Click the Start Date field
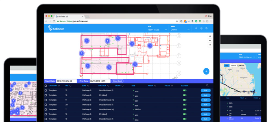This screenshot has height=122, width=272. (x=66, y=81)
